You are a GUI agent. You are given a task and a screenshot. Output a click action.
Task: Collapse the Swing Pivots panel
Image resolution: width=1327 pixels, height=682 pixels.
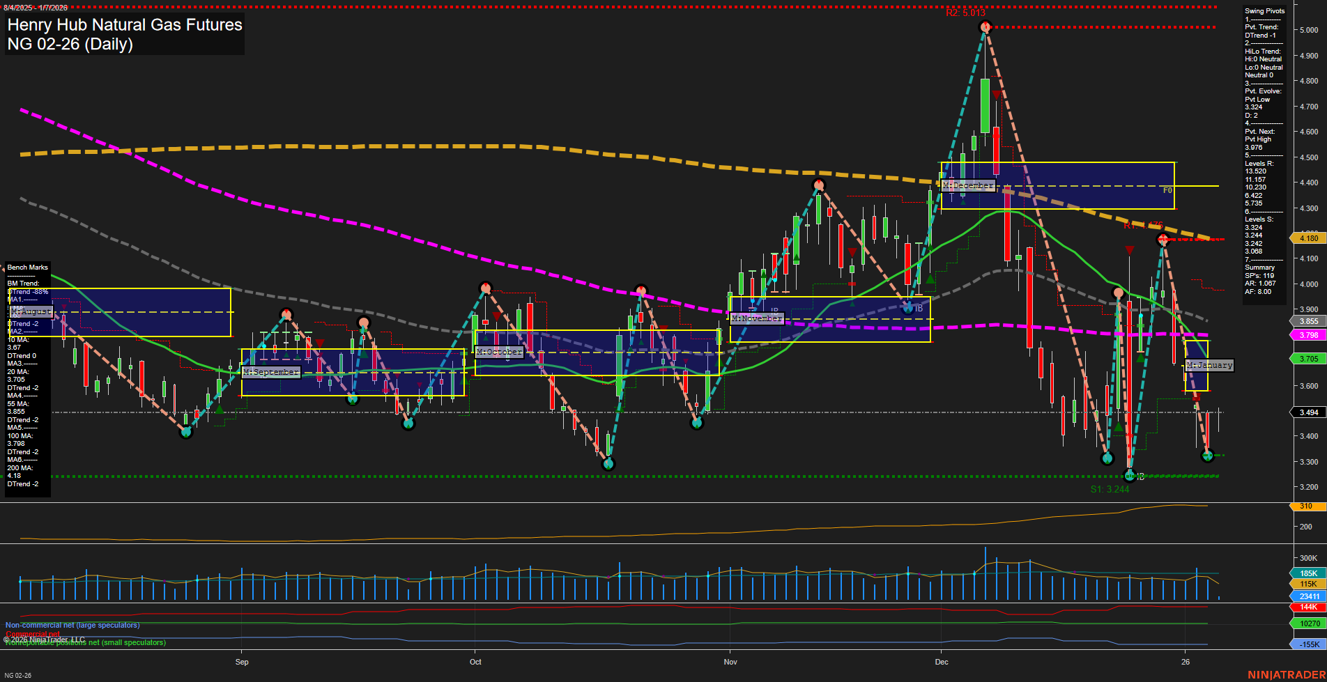tap(1264, 10)
